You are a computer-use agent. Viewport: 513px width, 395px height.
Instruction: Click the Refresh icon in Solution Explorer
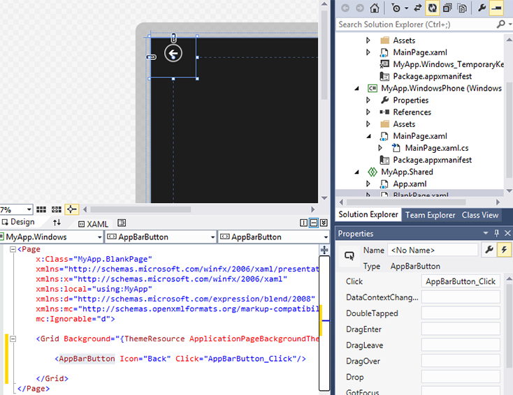432,8
